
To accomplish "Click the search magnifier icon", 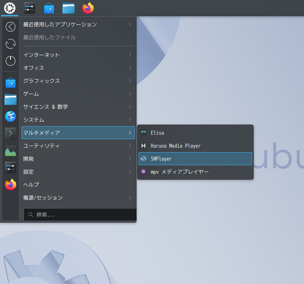I will pos(31,215).
